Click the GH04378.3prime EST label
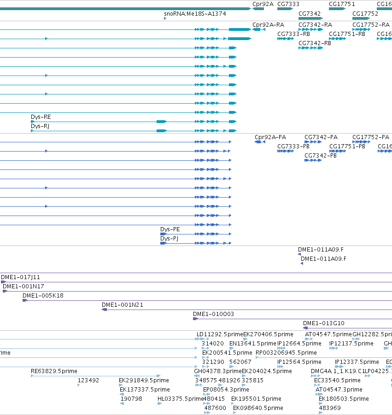392x415 pixels. click(218, 371)
